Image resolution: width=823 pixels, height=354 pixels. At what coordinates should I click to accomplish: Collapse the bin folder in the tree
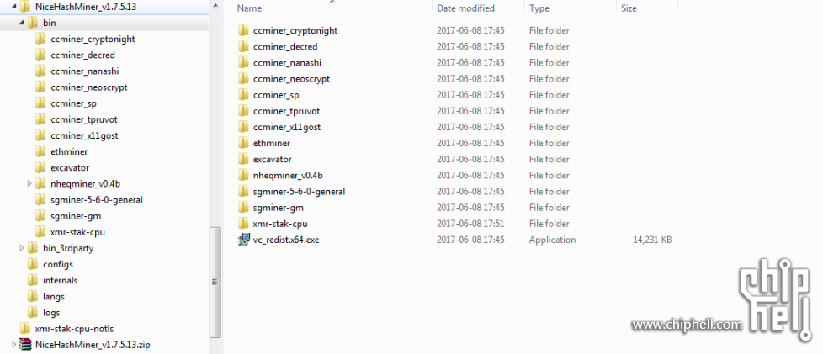point(22,23)
